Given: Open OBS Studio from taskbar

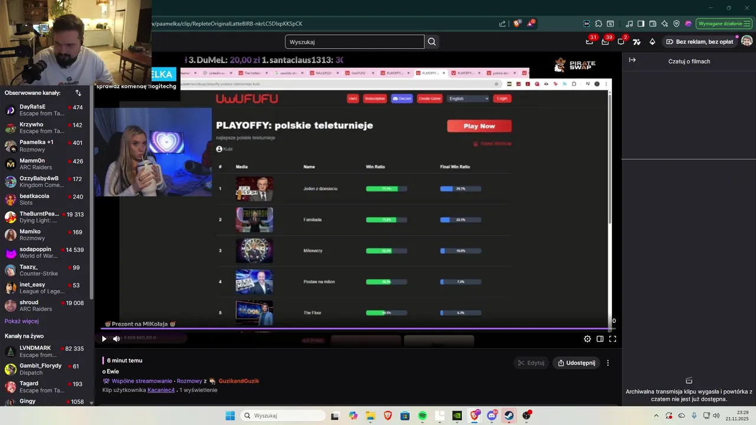Looking at the screenshot, I should (x=526, y=416).
